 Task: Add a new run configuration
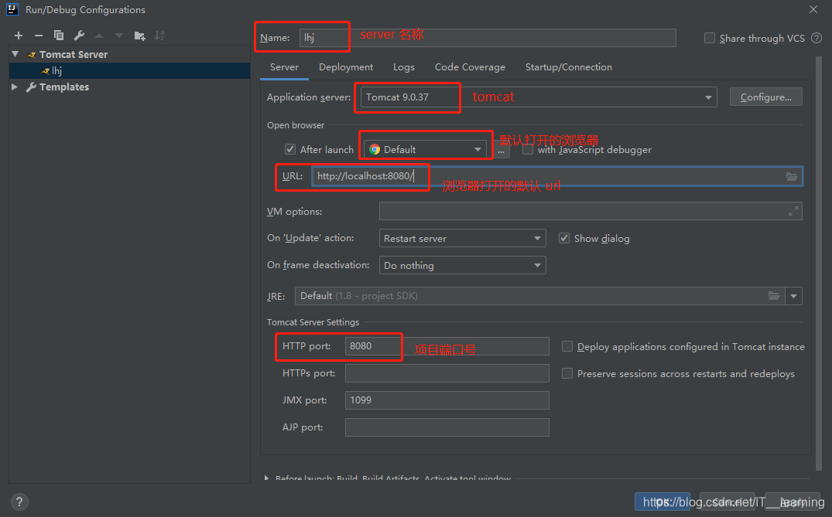(19, 36)
